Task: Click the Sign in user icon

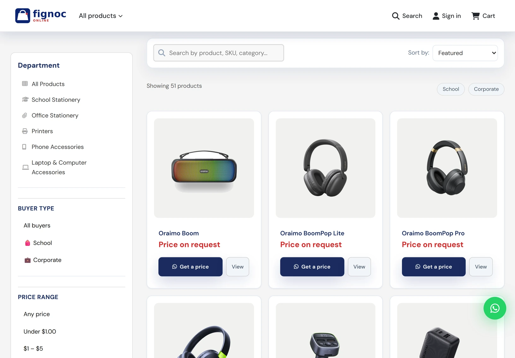Action: pyautogui.click(x=436, y=16)
